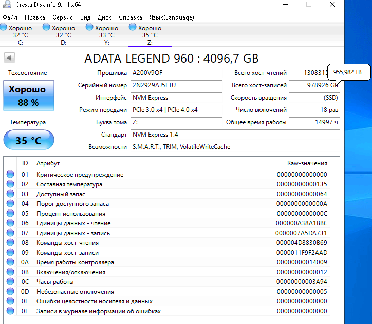Select row Небезопасные отключения

click(168, 292)
